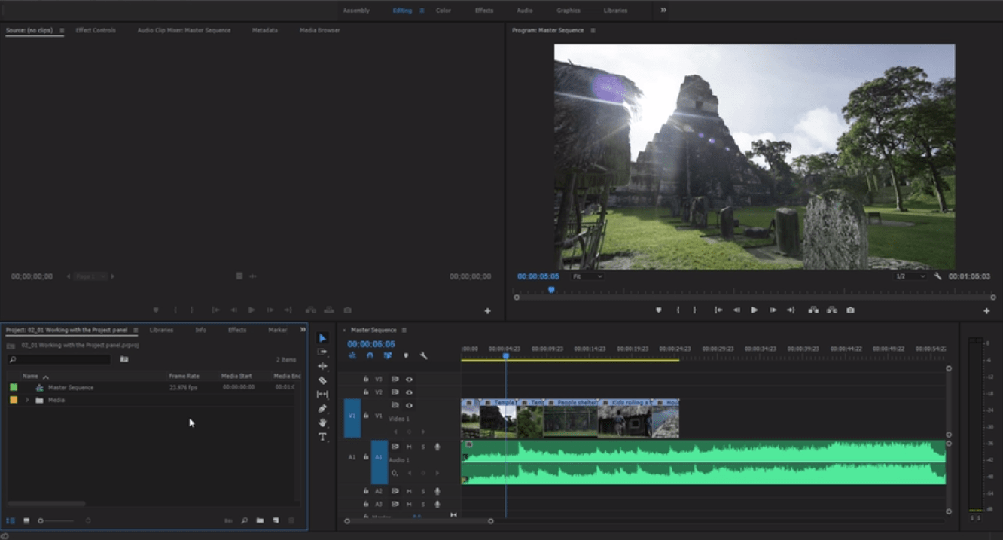Click the export frame camera icon

[x=850, y=310]
